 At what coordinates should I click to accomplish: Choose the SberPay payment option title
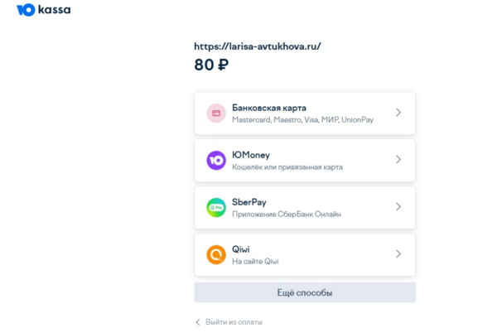[x=249, y=202]
